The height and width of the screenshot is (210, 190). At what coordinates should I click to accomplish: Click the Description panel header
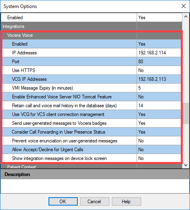pyautogui.click(x=95, y=174)
